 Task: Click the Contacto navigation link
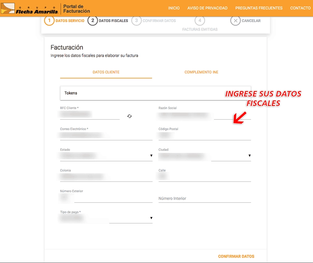coord(300,8)
